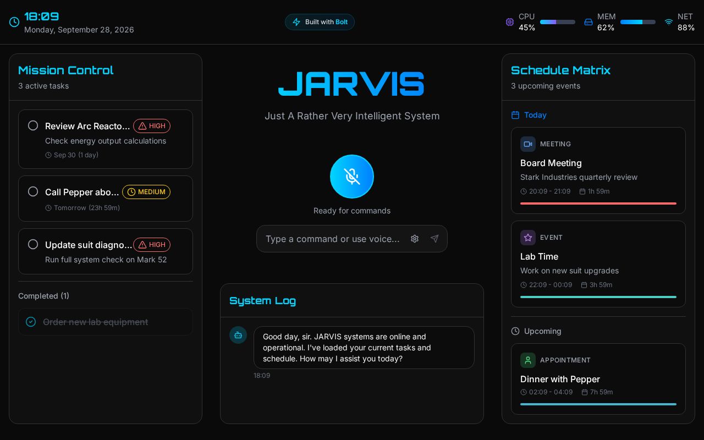This screenshot has width=704, height=440.
Task: Click the calendar icon next to Today
Action: (515, 115)
